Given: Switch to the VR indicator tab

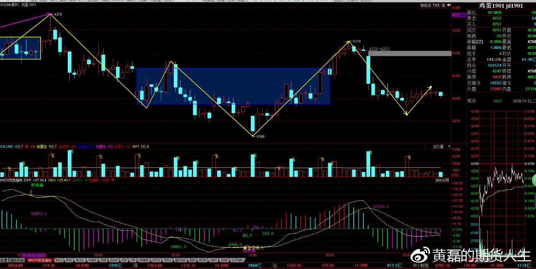Looking at the screenshot, I should 133,260.
